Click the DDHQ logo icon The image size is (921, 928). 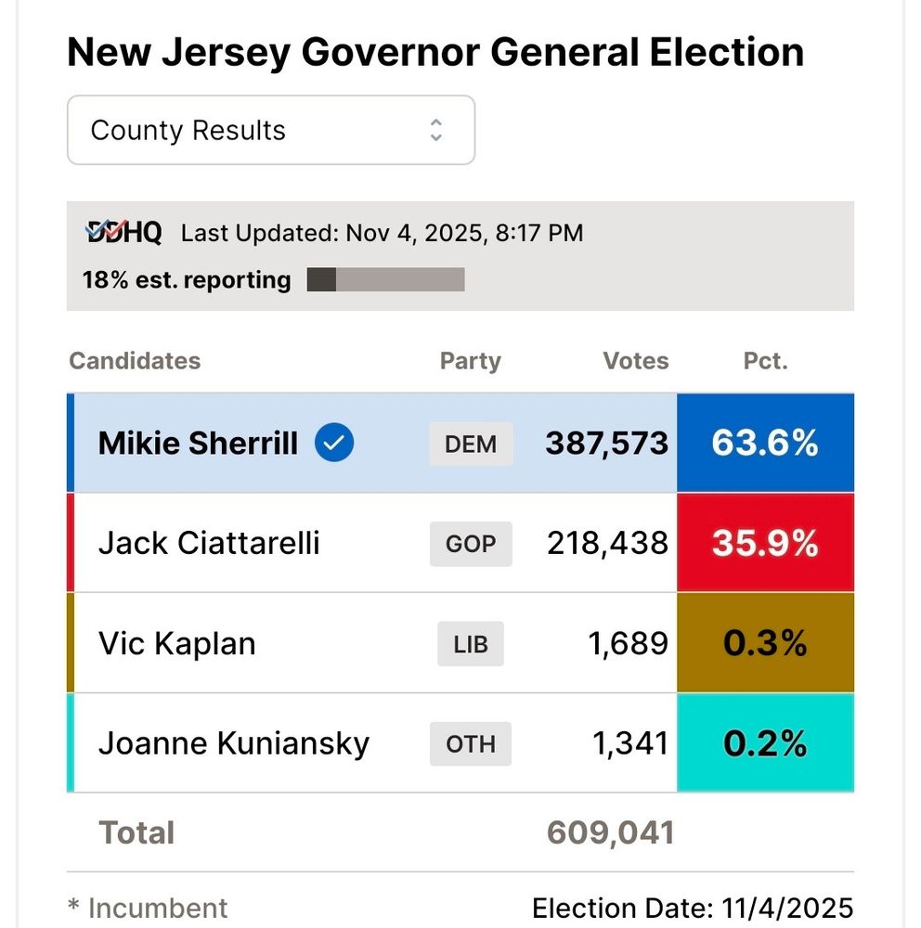tap(123, 232)
